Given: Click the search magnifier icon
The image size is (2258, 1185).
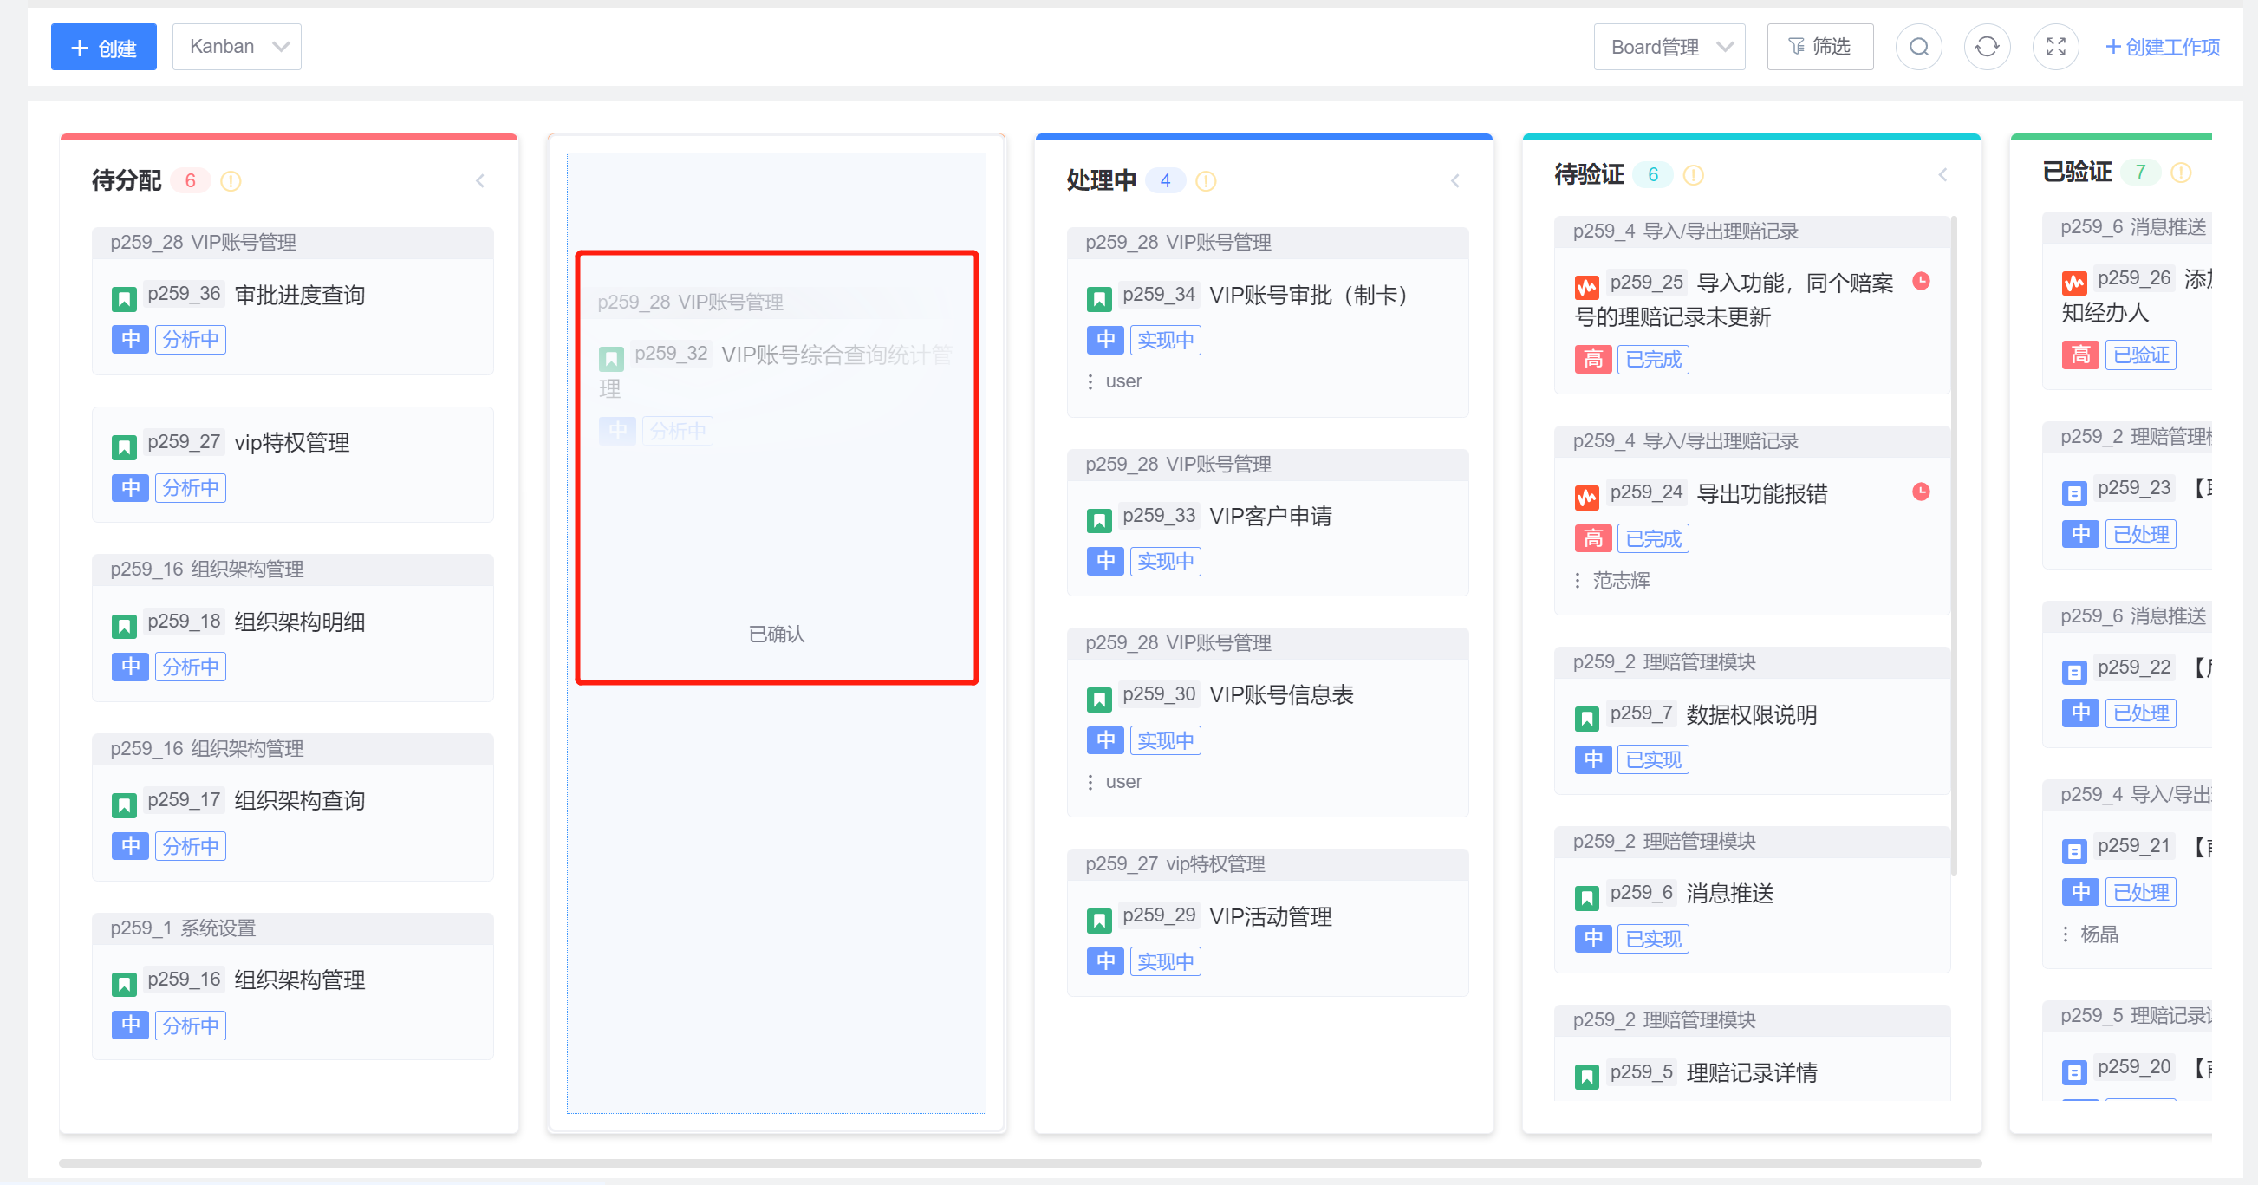Looking at the screenshot, I should [x=1919, y=48].
